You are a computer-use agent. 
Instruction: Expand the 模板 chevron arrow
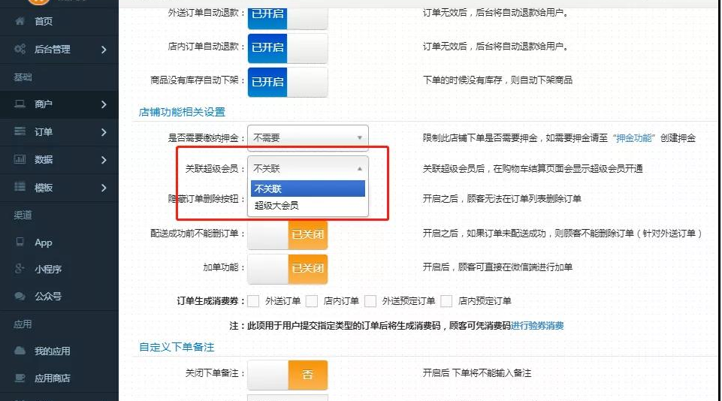[x=104, y=188]
